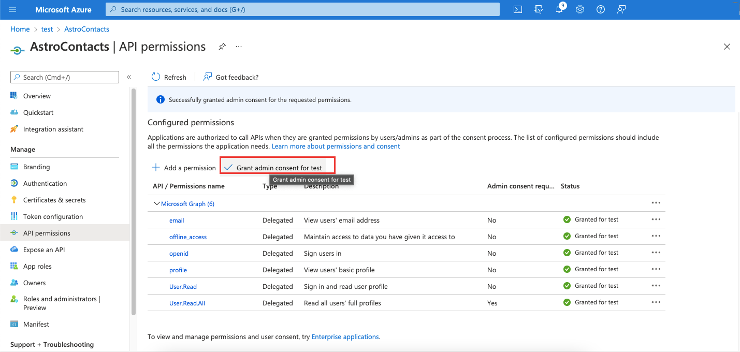The width and height of the screenshot is (740, 352).
Task: Open ellipsis menu for offline_access row
Action: [x=656, y=236]
